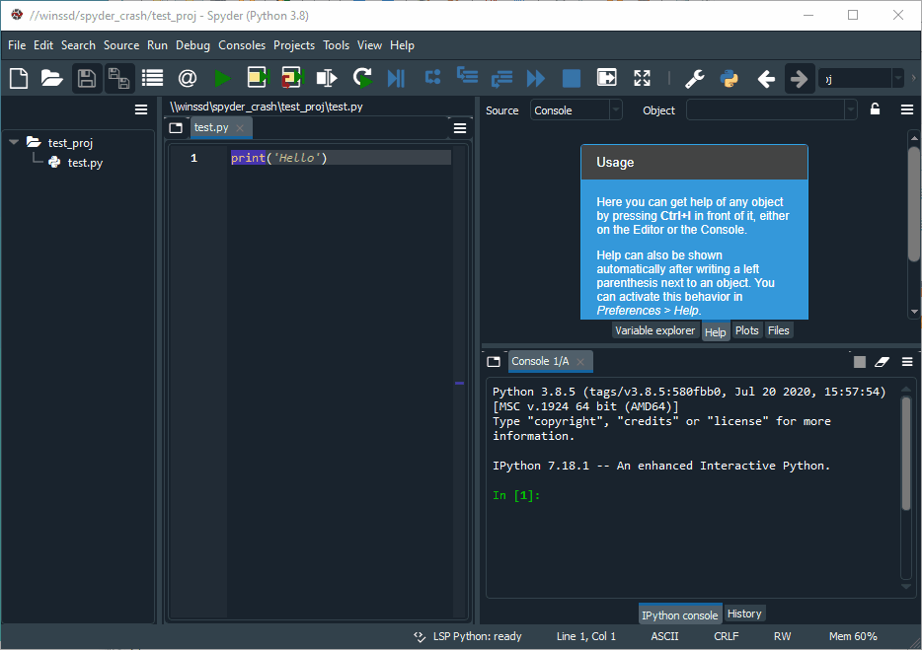
Task: Open file using the folder icon
Action: click(x=51, y=78)
